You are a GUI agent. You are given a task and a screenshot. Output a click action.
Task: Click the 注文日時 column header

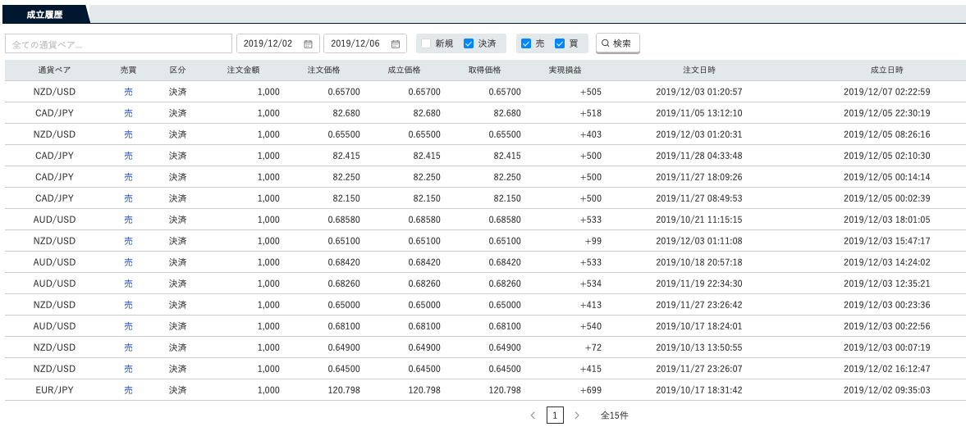[699, 70]
